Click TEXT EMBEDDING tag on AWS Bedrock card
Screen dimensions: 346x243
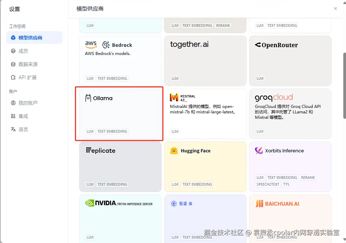pos(112,78)
